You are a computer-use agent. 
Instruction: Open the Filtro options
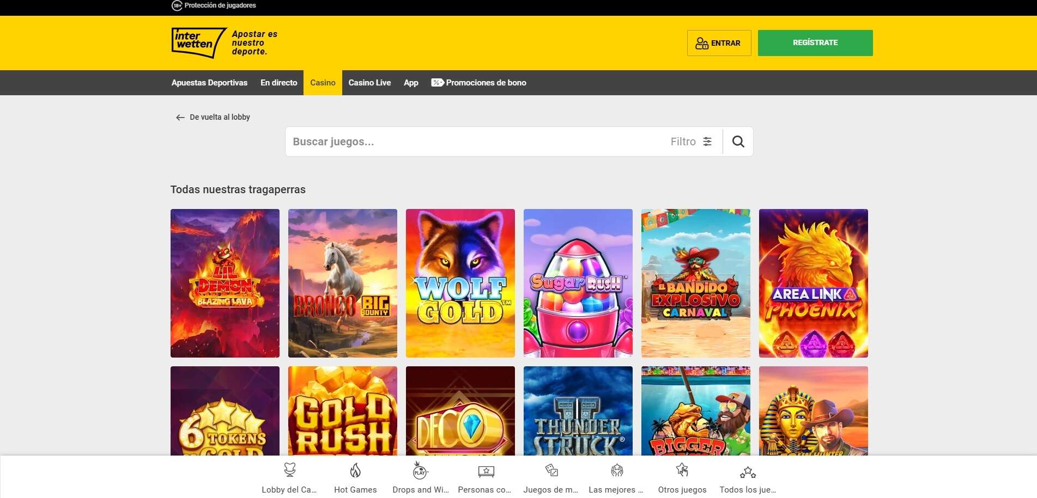click(692, 142)
